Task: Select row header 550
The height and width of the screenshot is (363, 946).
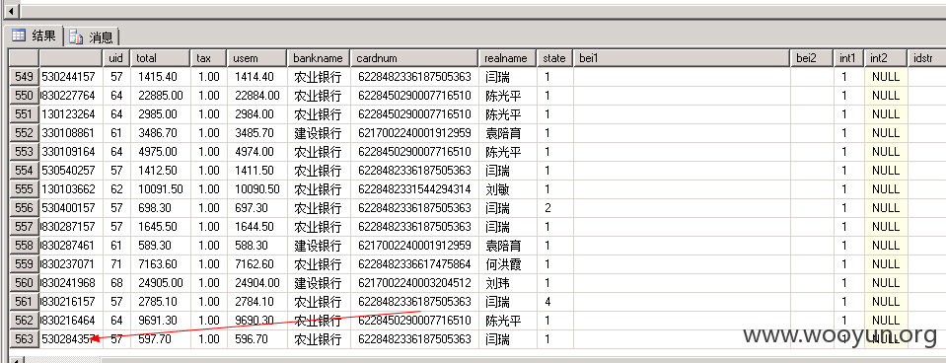Action: [x=24, y=96]
